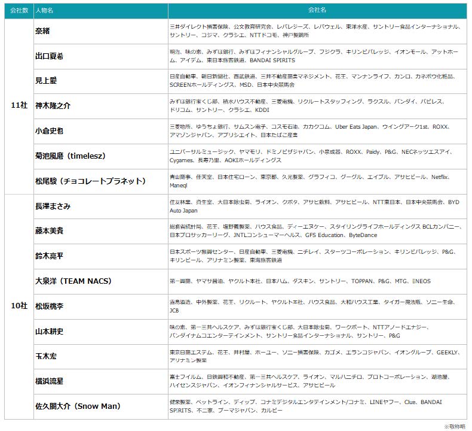Screen dimensions: 472x431
Task: Click the name 出口夏希
Action: pos(50,56)
